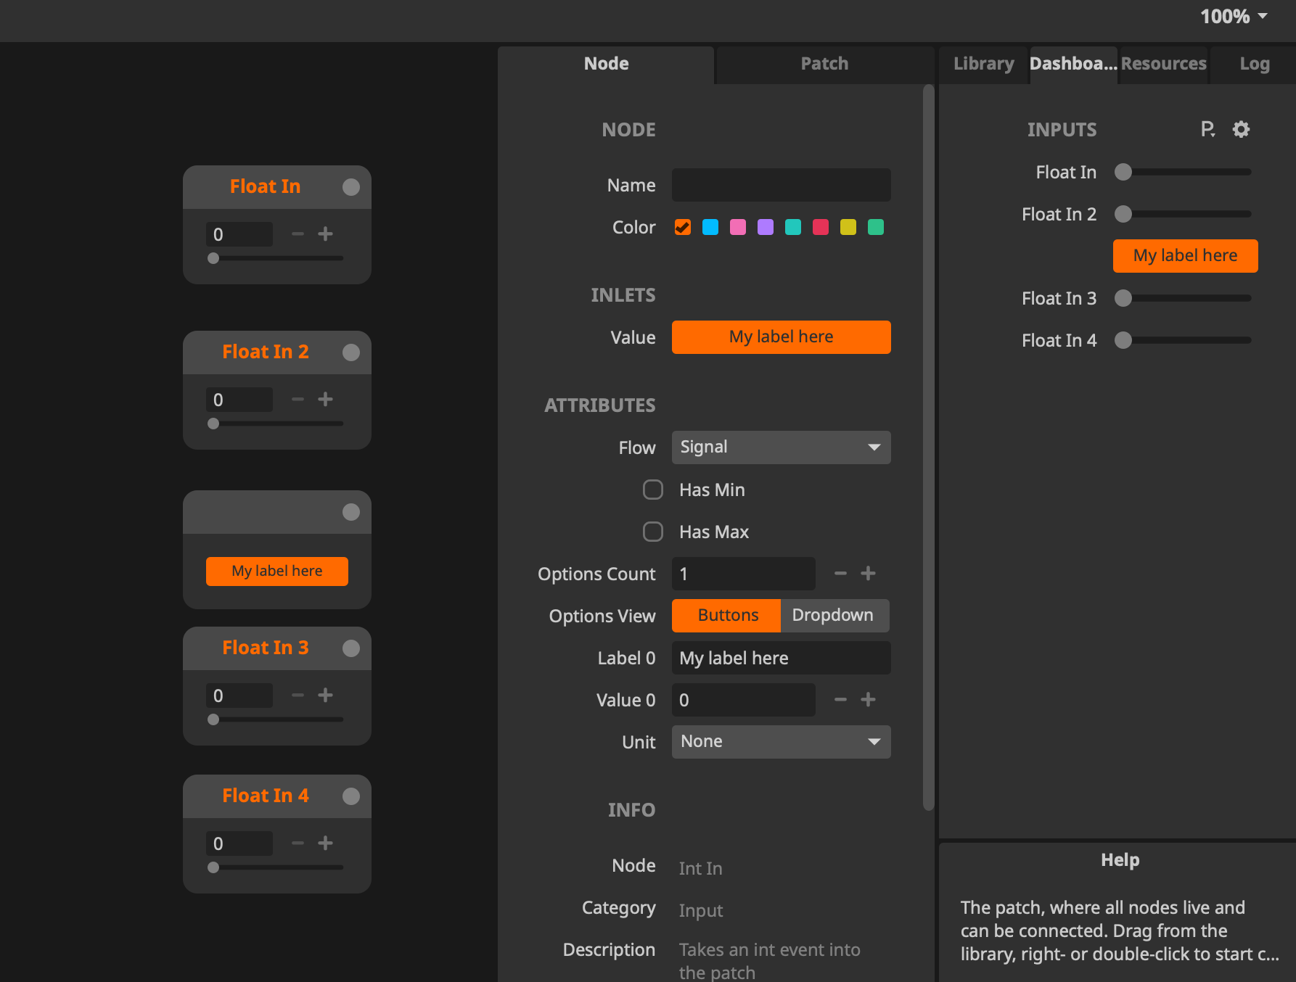Switch to the Patch tab

pyautogui.click(x=824, y=64)
